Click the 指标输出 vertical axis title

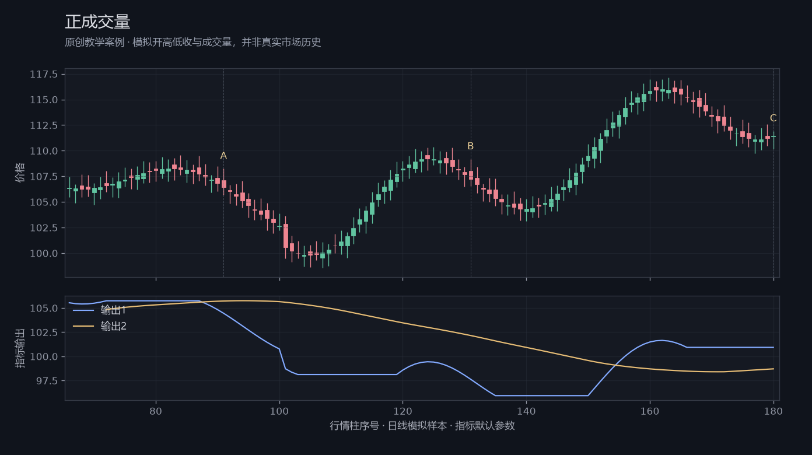coord(20,348)
